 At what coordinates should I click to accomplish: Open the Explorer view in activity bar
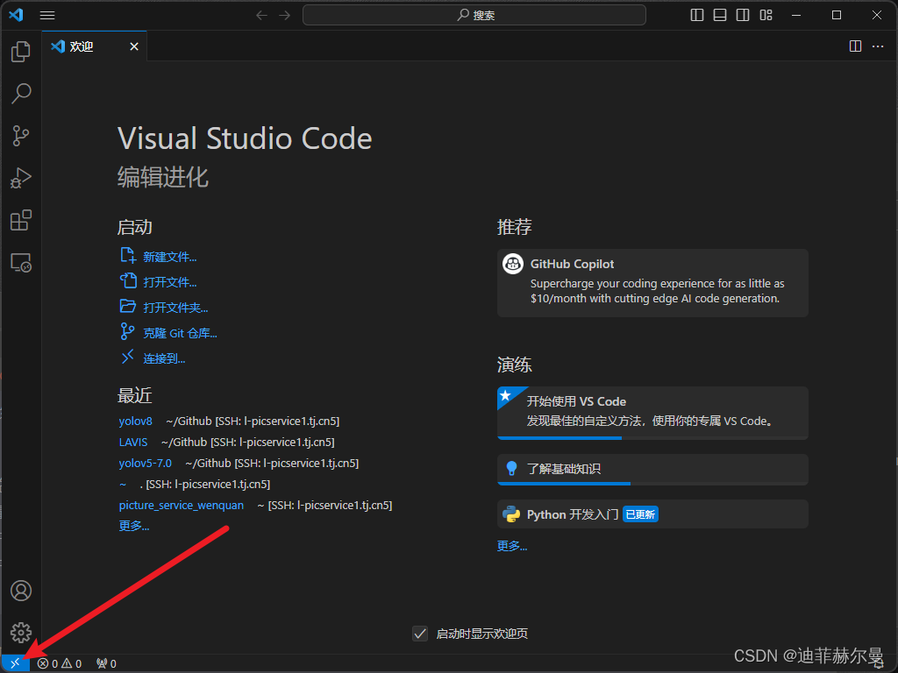(x=21, y=52)
